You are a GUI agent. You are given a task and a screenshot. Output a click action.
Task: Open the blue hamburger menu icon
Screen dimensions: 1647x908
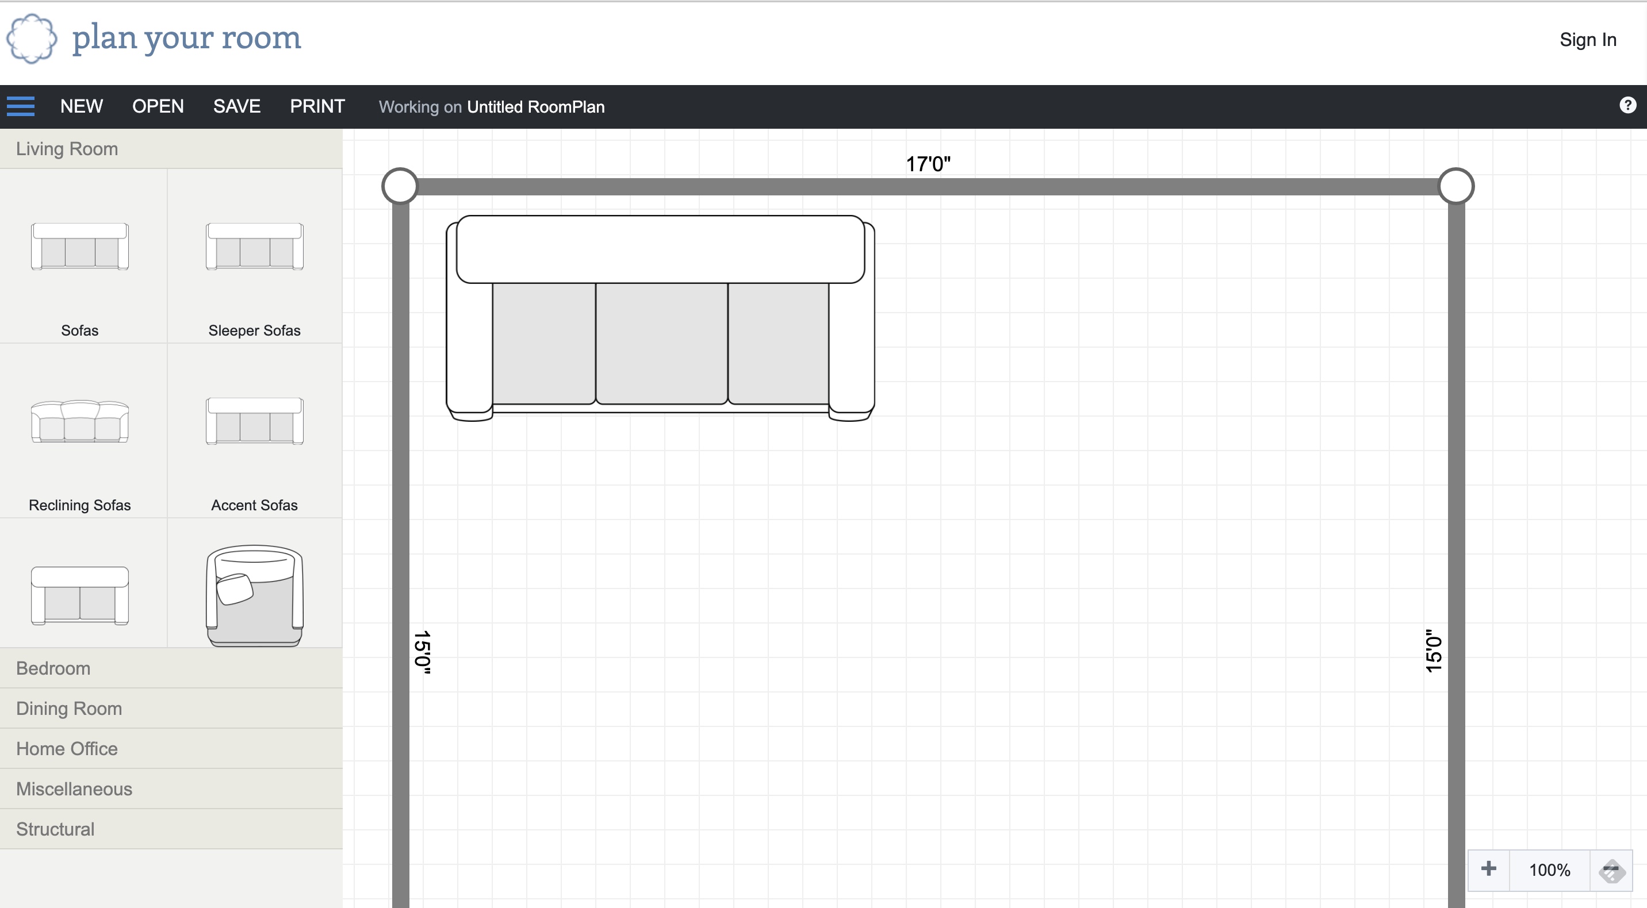click(21, 106)
